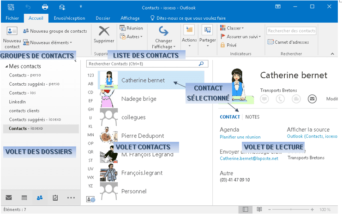Toggle the Privé lock option

coord(228,45)
